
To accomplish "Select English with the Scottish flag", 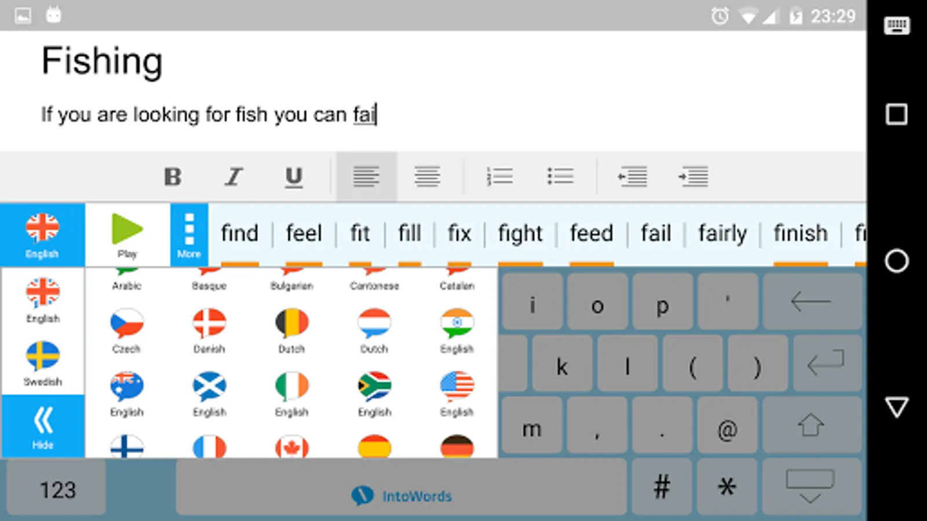I will pos(209,394).
